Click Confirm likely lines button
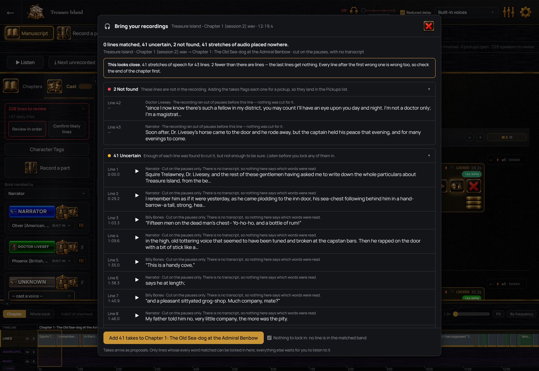The image size is (539, 371). point(67,129)
